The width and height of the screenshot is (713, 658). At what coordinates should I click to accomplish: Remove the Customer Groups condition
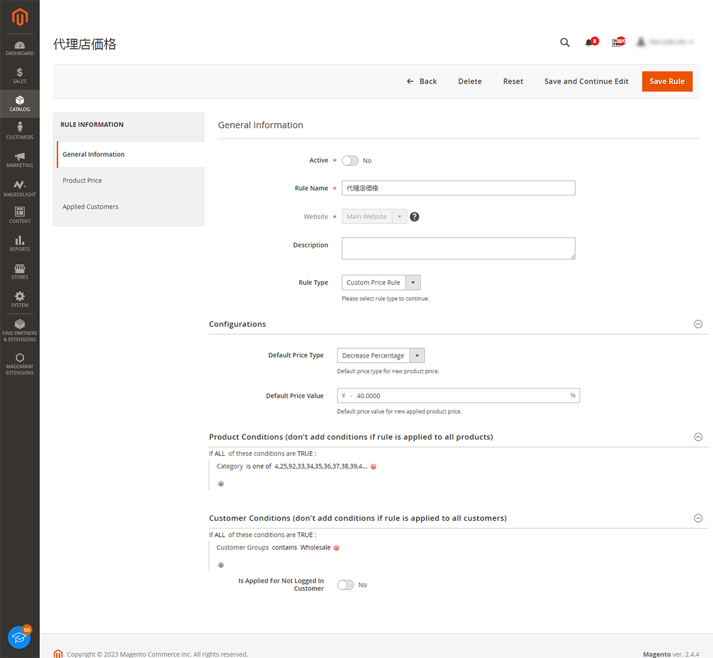pyautogui.click(x=336, y=548)
